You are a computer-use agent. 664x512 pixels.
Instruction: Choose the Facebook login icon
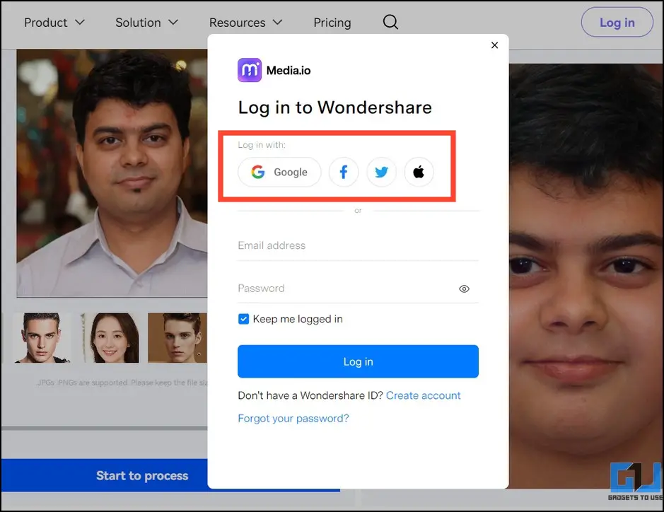click(x=344, y=172)
